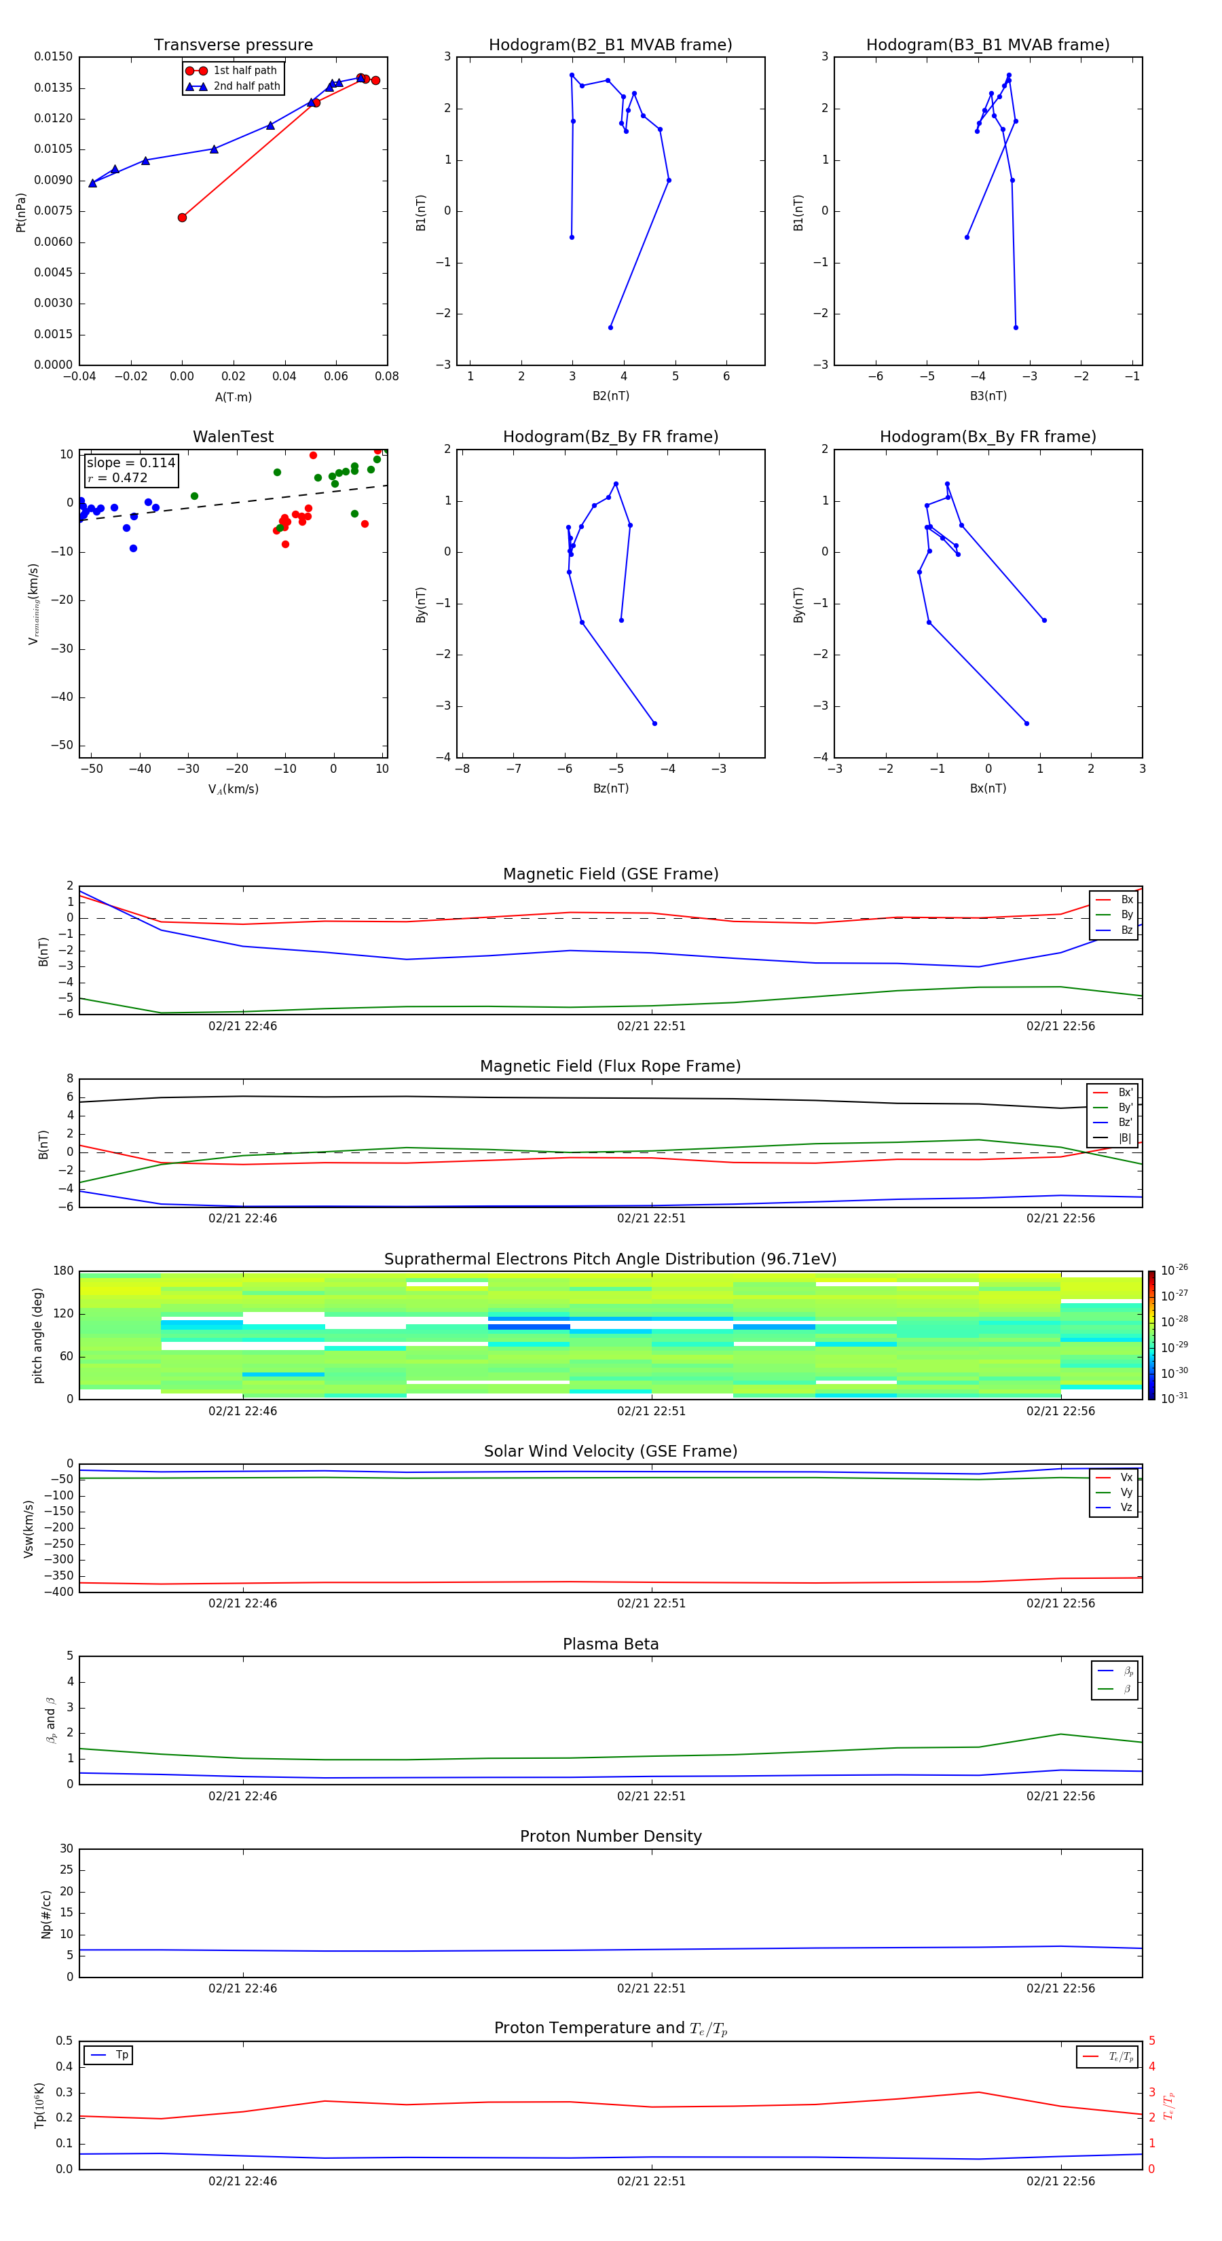Click the "Proton Number Density" title

tap(610, 1836)
